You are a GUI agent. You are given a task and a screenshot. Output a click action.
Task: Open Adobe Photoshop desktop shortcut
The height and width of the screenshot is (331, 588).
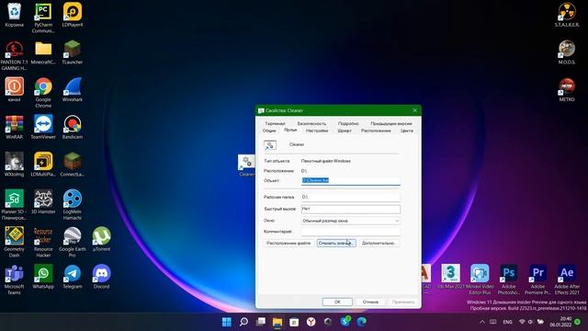pyautogui.click(x=508, y=280)
